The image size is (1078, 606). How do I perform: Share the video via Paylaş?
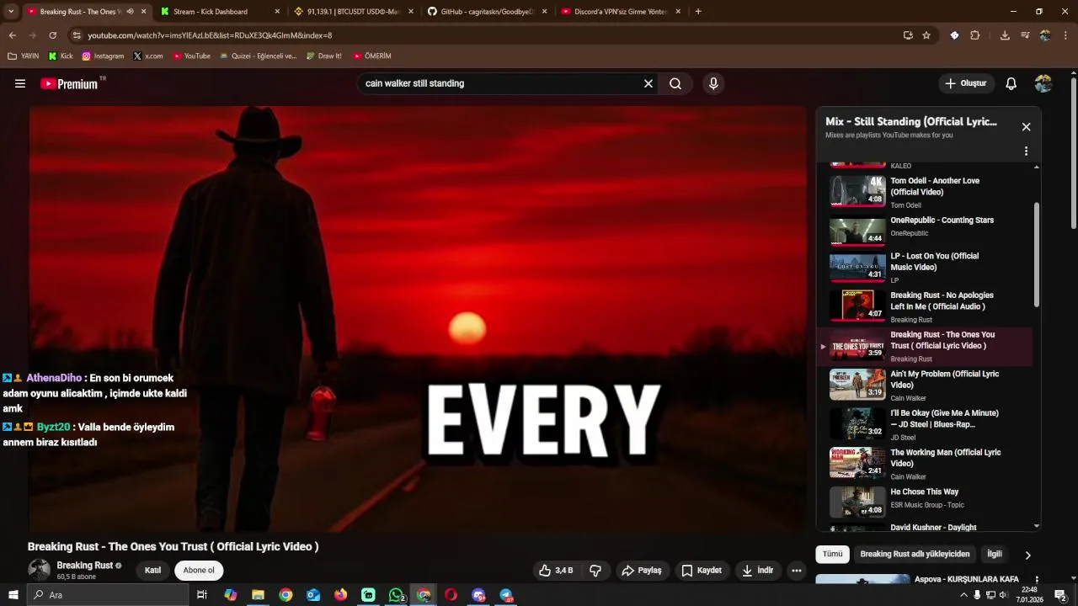coord(642,571)
